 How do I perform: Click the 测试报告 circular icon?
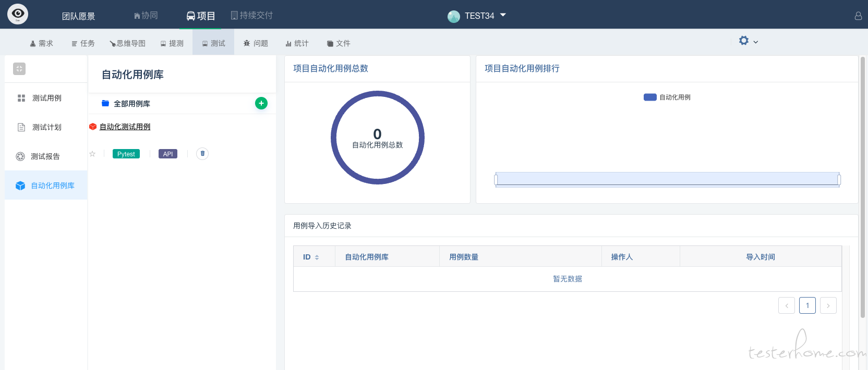click(20, 156)
